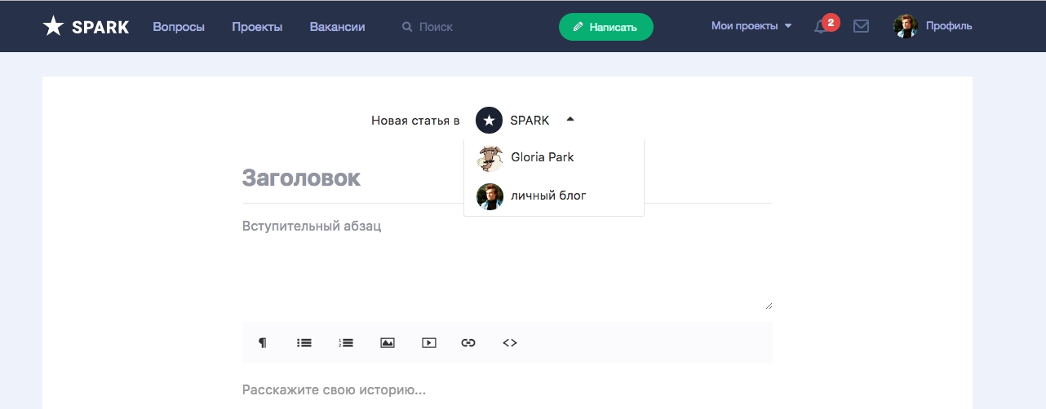Insert a bulleted list
Screen dimensions: 1046x409
coord(304,343)
